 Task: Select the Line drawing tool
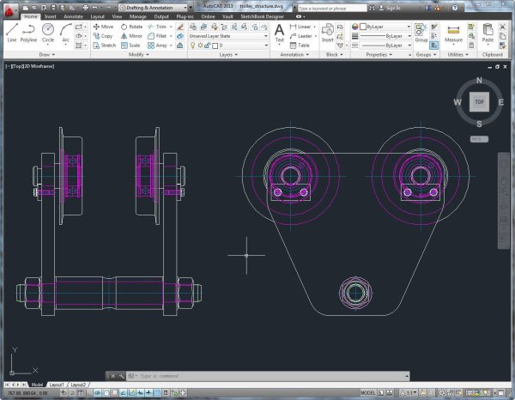[12, 33]
